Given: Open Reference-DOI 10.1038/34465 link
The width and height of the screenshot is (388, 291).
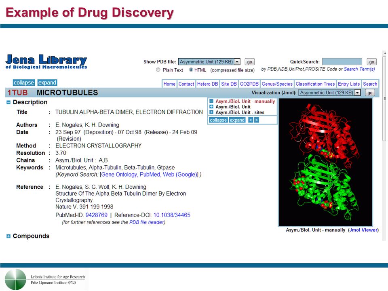Looking at the screenshot, I should 172,215.
